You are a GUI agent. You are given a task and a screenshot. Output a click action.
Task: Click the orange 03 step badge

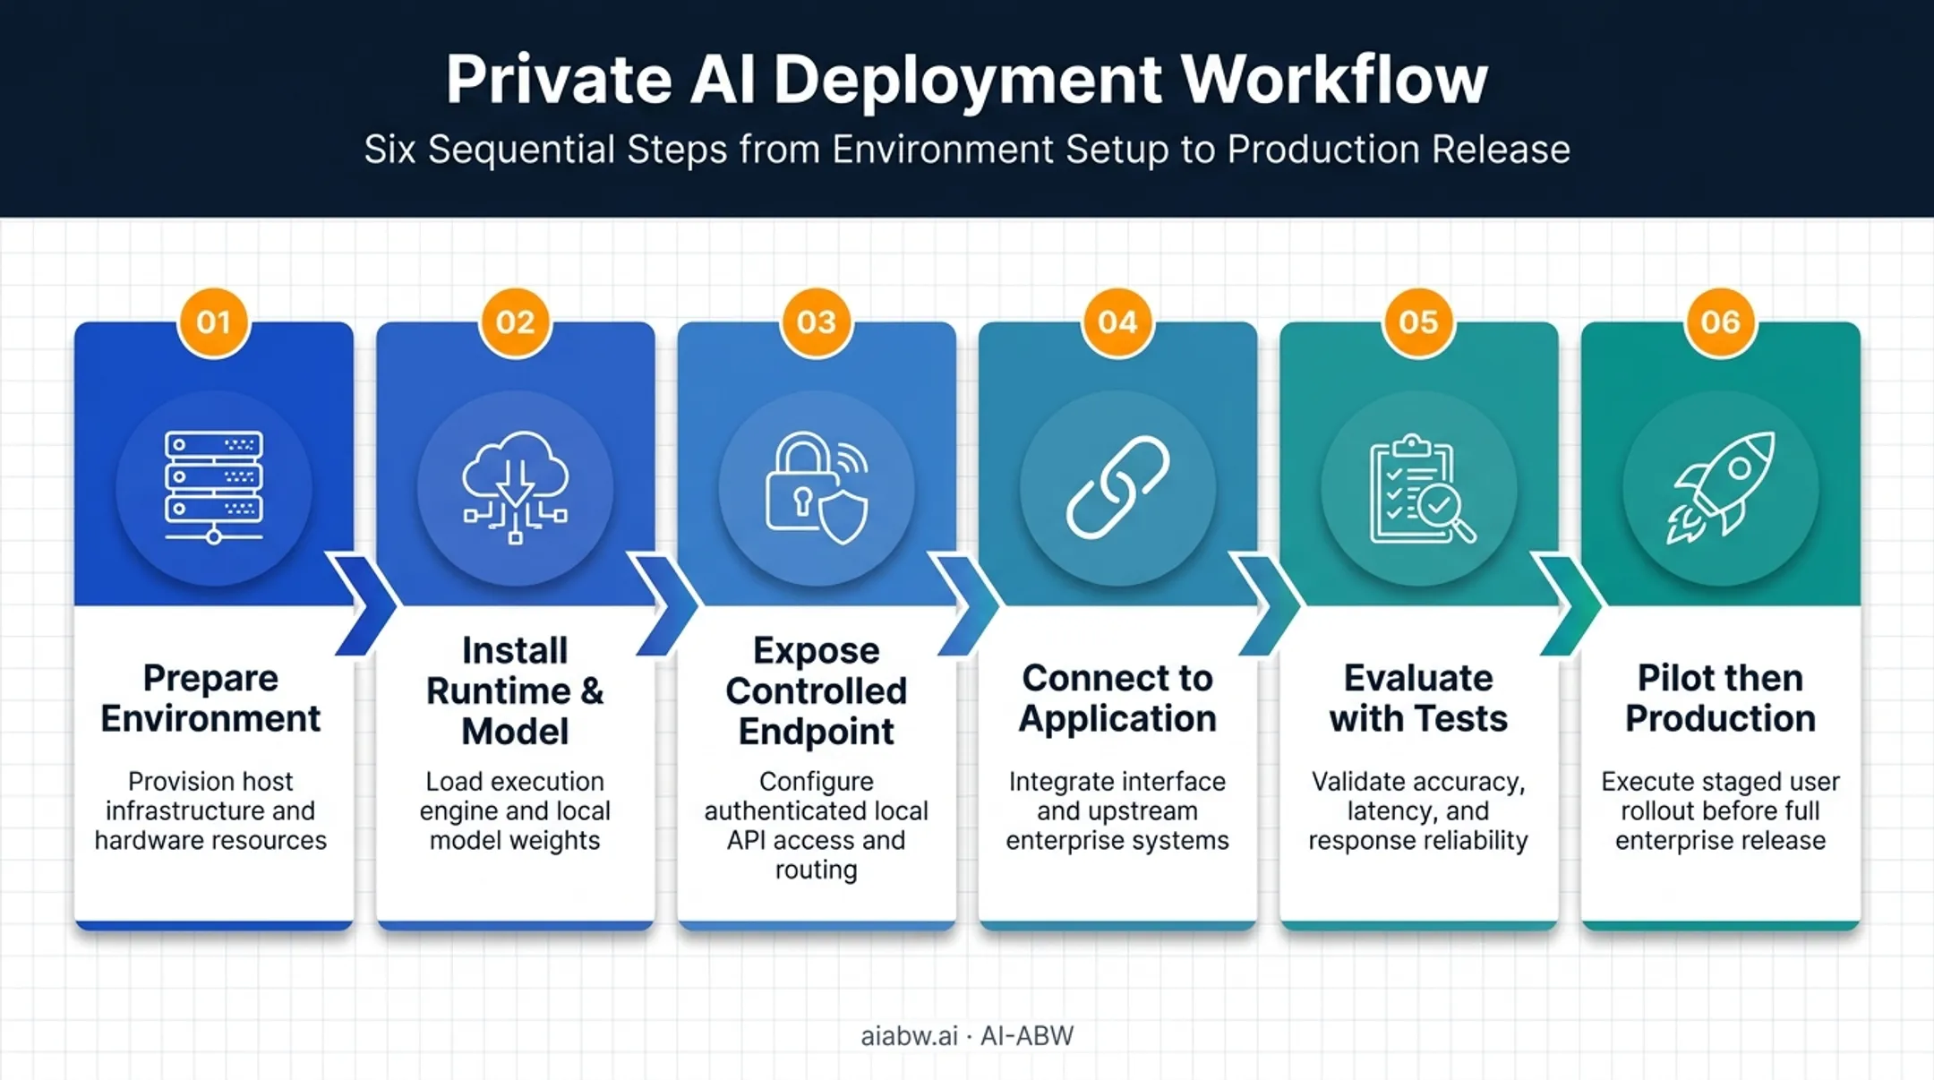point(817,322)
